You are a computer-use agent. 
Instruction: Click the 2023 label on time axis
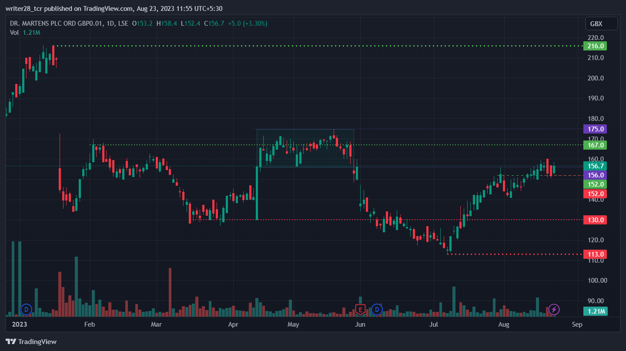click(x=20, y=324)
